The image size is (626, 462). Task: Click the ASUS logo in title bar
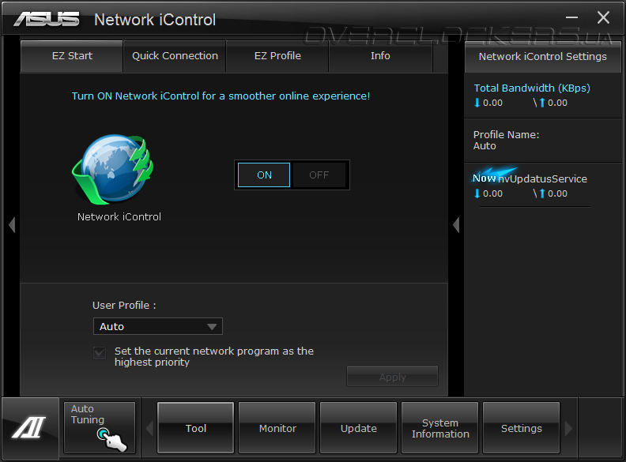click(47, 19)
